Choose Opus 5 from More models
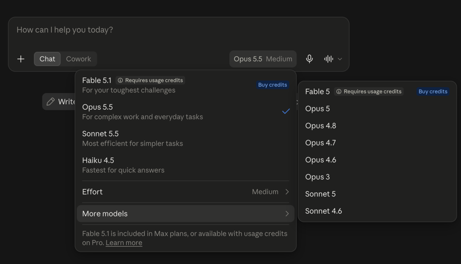This screenshot has height=264, width=461. click(377, 109)
